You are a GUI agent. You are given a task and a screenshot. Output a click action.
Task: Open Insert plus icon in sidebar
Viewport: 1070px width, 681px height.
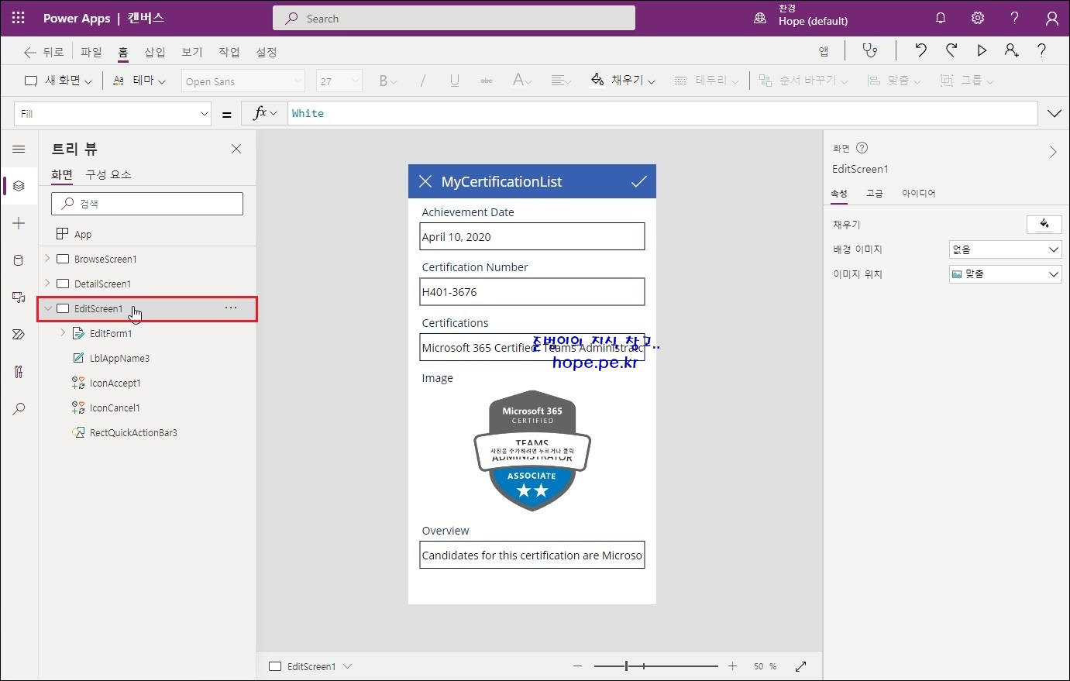click(x=19, y=223)
